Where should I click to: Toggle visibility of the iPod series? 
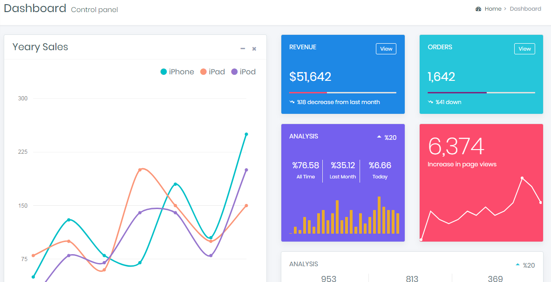pyautogui.click(x=243, y=72)
